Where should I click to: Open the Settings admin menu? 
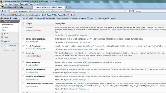click(x=7, y=41)
